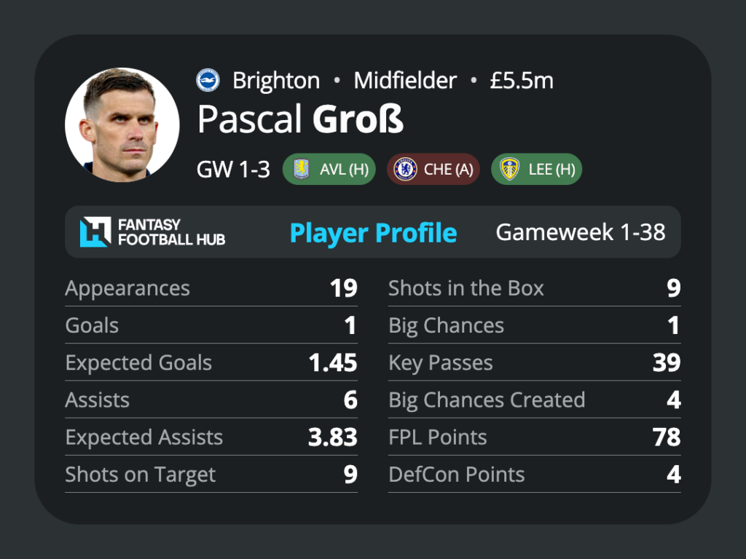Viewport: 746px width, 559px height.
Task: Select the Expected Goals stat row
Action: (x=211, y=362)
